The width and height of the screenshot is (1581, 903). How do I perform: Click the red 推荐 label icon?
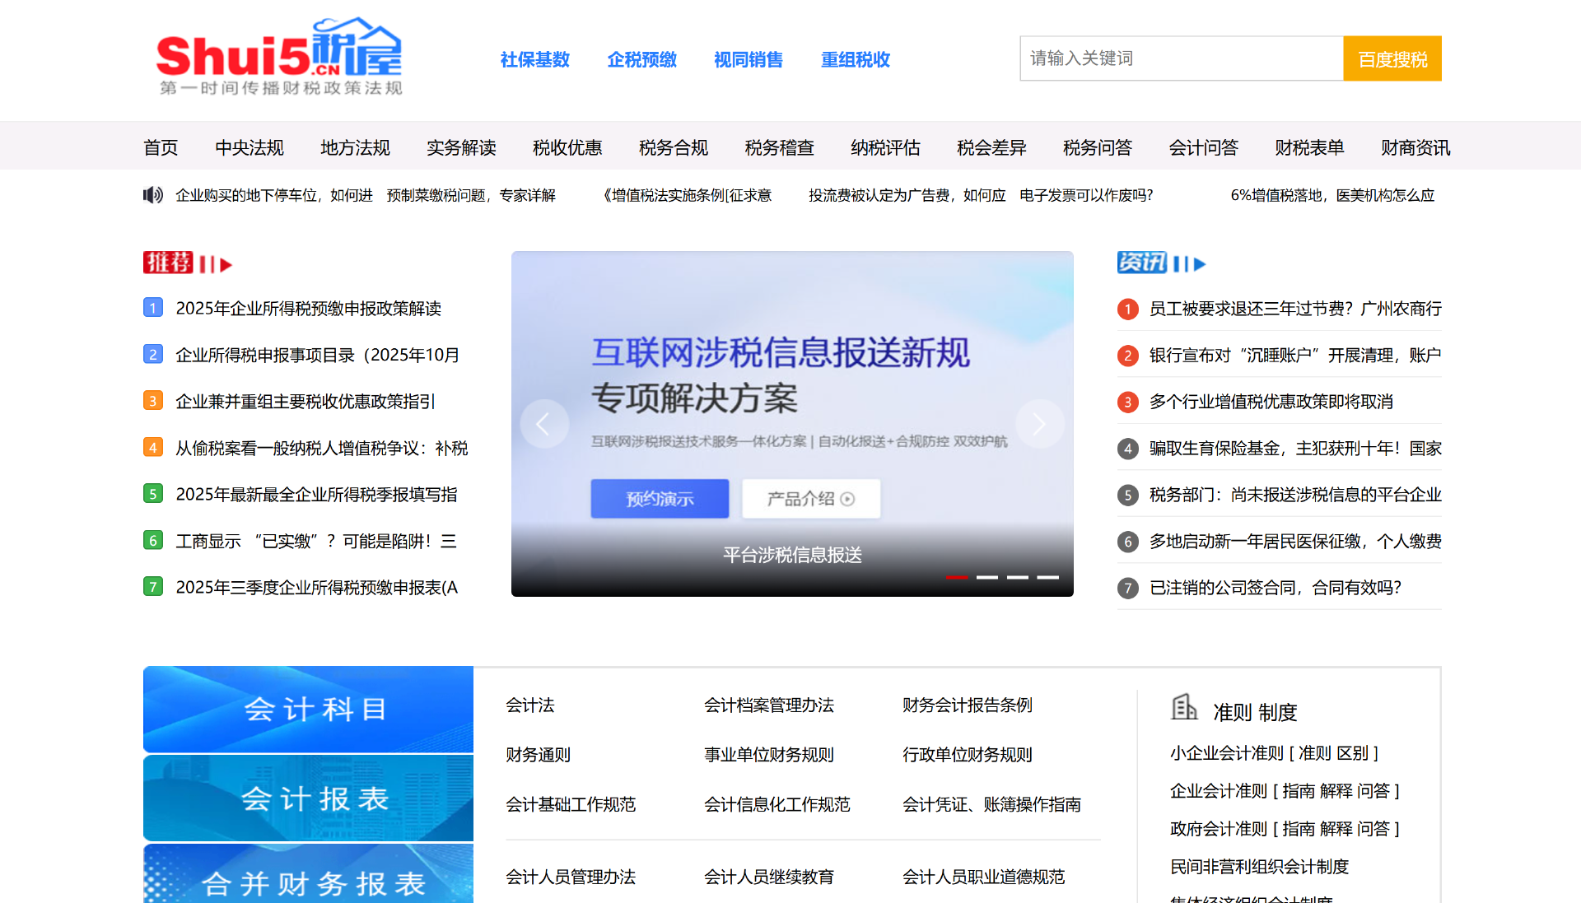[x=167, y=262]
